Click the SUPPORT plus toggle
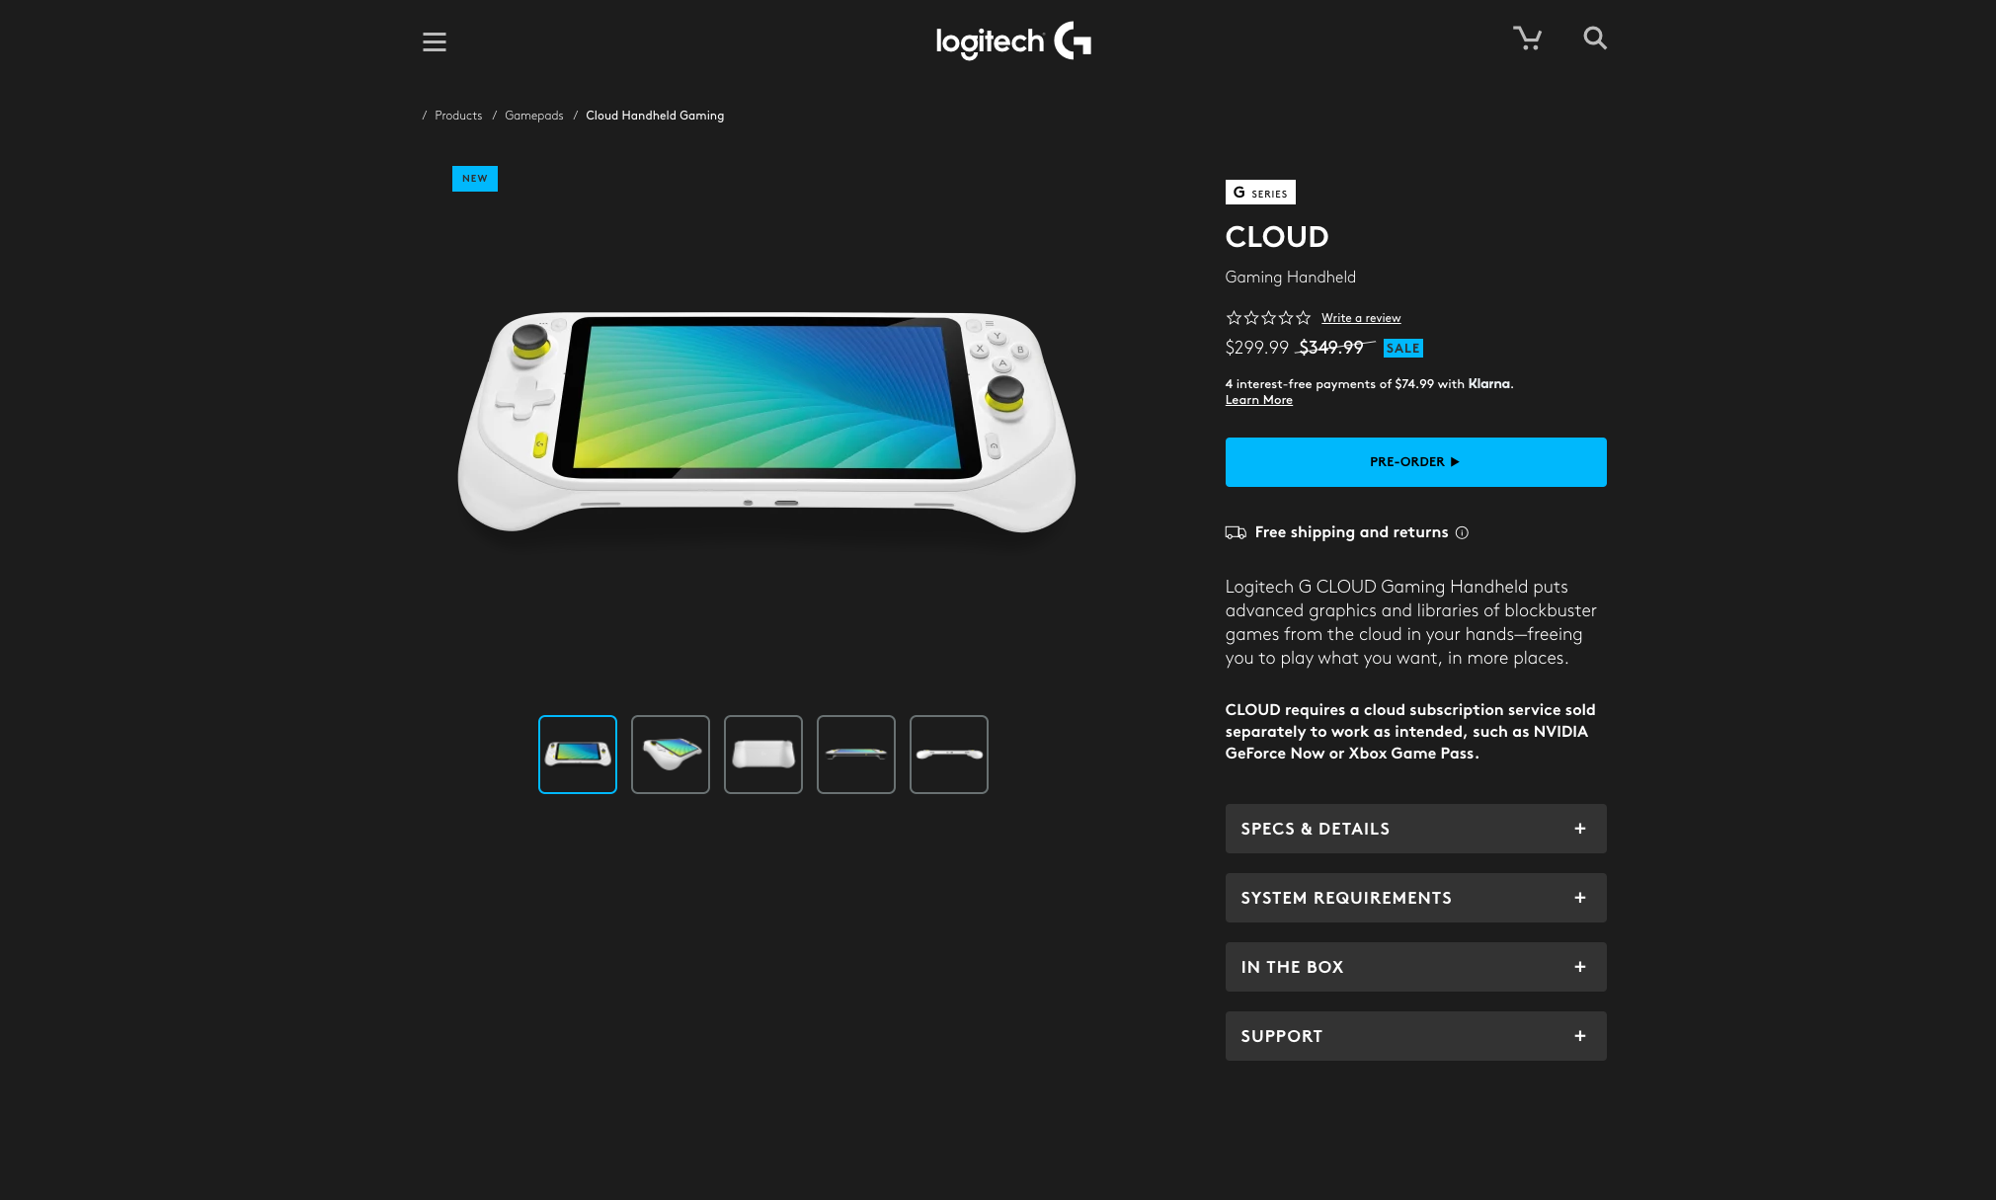Viewport: 1996px width, 1200px height. [1579, 1036]
